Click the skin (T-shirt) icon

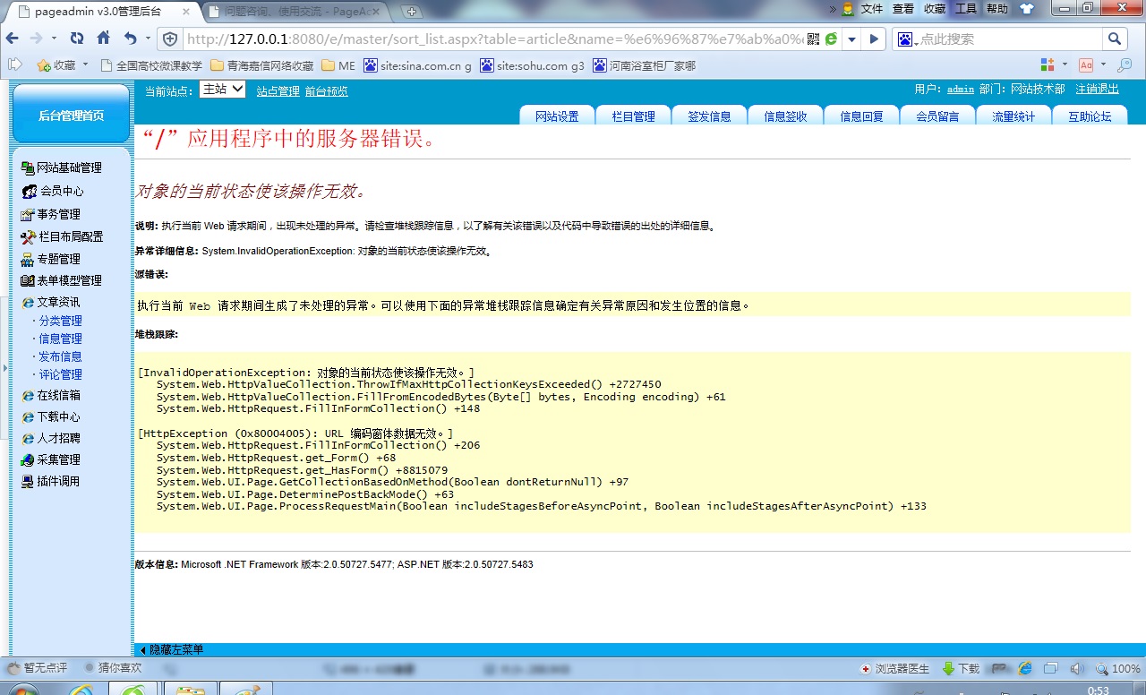(1026, 9)
